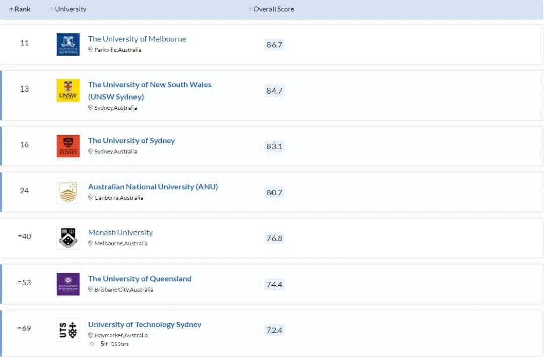Click the Haymarket,Australia location text
The width and height of the screenshot is (544, 357).
coord(121,335)
